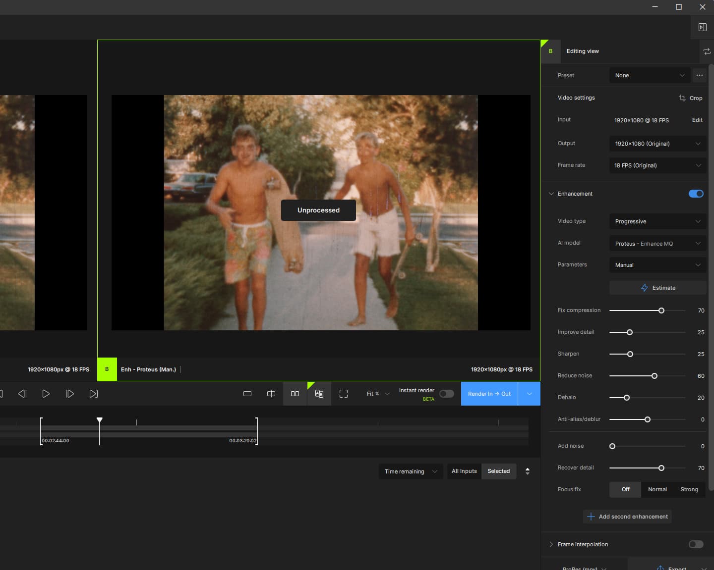Image resolution: width=714 pixels, height=570 pixels.
Task: Click the Fix compression slider handle
Action: (x=661, y=311)
